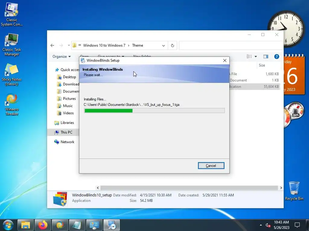
Task: Sort by the Size column header
Action: (x=262, y=65)
